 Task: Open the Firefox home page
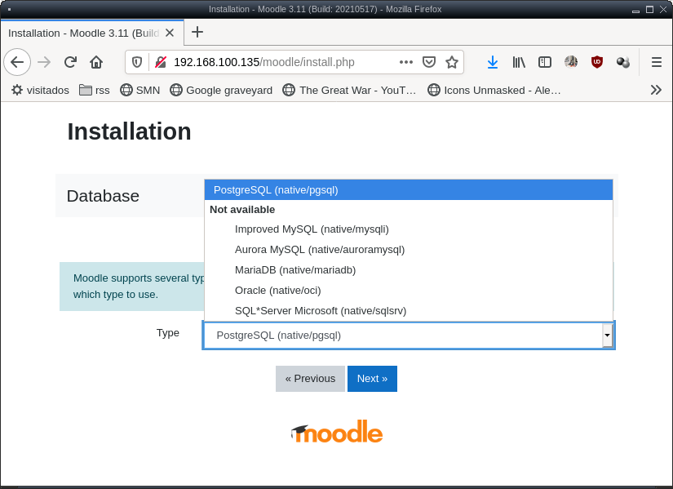(96, 62)
